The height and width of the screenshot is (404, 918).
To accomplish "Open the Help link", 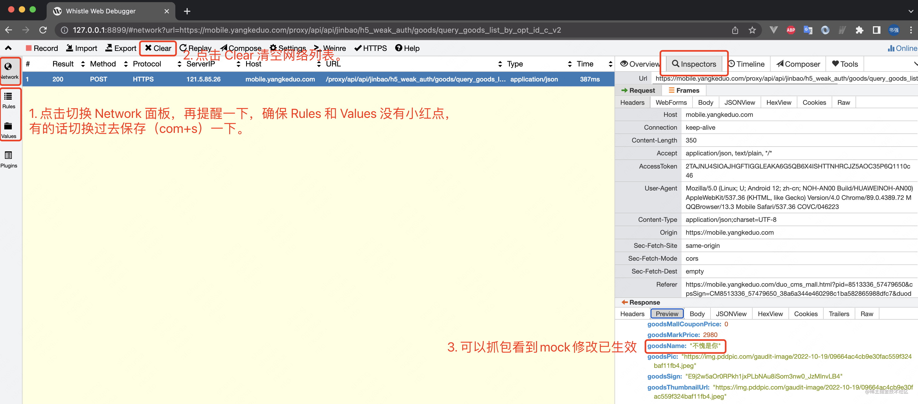I will click(407, 48).
